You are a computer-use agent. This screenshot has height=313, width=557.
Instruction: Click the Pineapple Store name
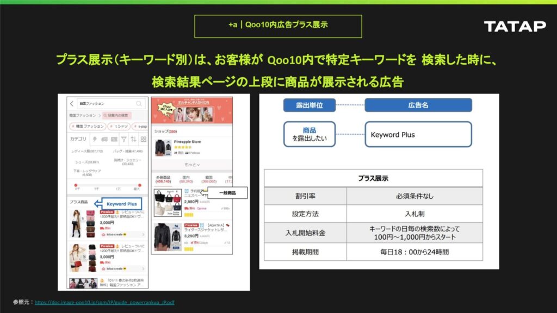tap(187, 142)
